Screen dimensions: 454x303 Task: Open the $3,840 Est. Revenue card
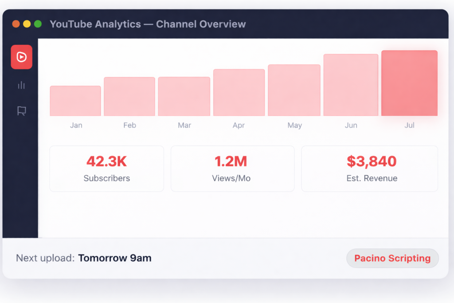click(369, 169)
